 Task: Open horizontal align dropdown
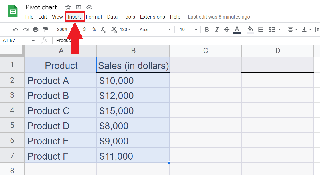292,29
